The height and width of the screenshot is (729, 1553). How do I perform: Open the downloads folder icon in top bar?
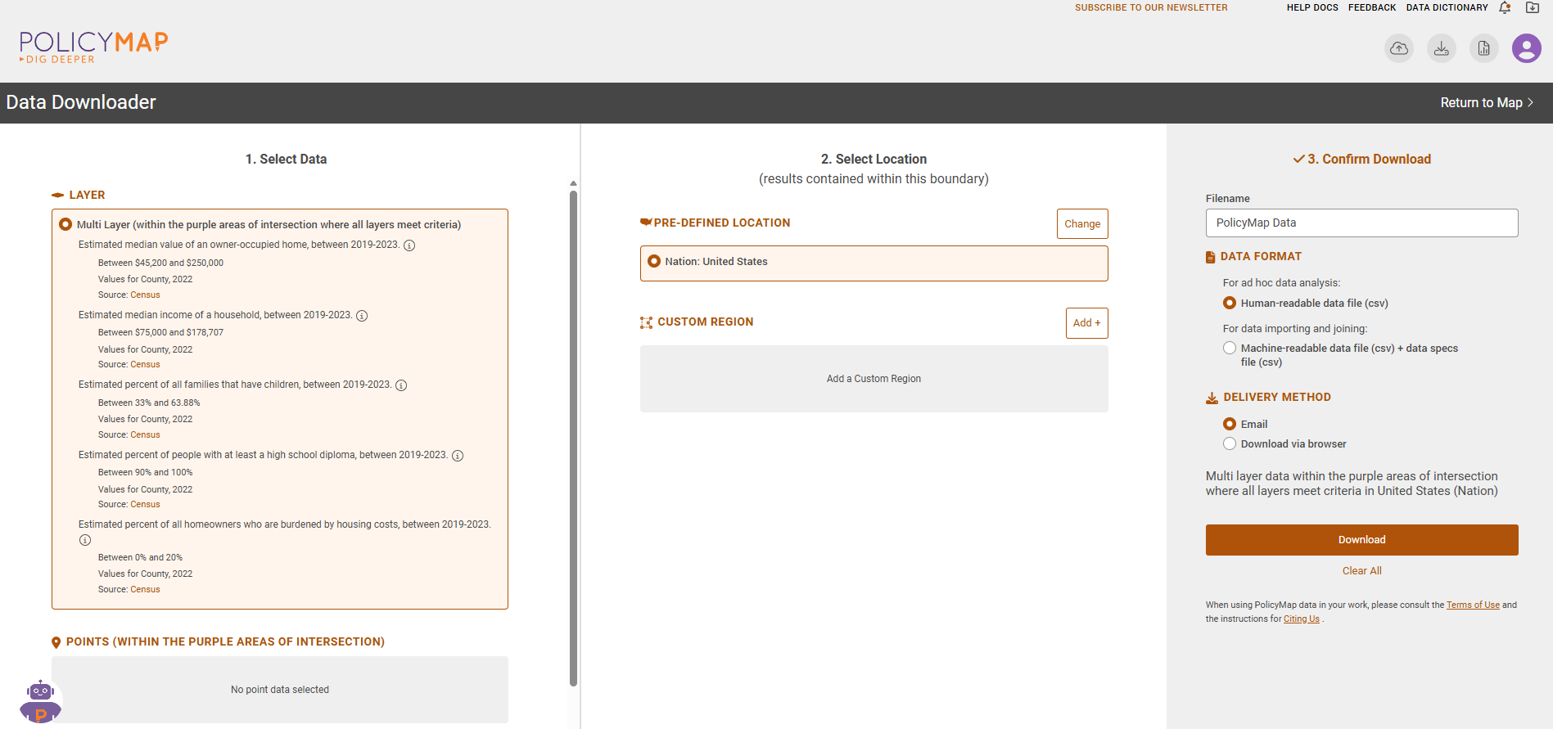point(1533,8)
